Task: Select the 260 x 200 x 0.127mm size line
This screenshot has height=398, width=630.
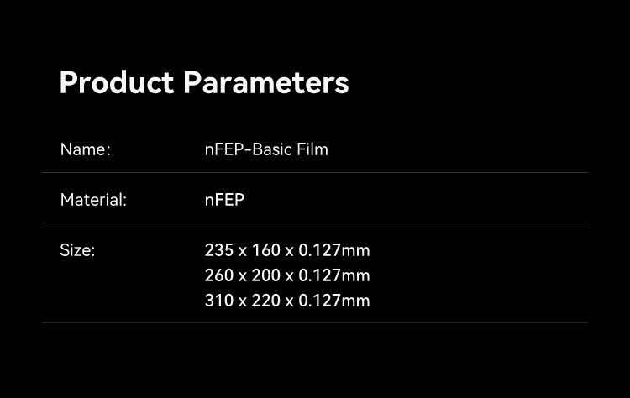Action: 286,275
